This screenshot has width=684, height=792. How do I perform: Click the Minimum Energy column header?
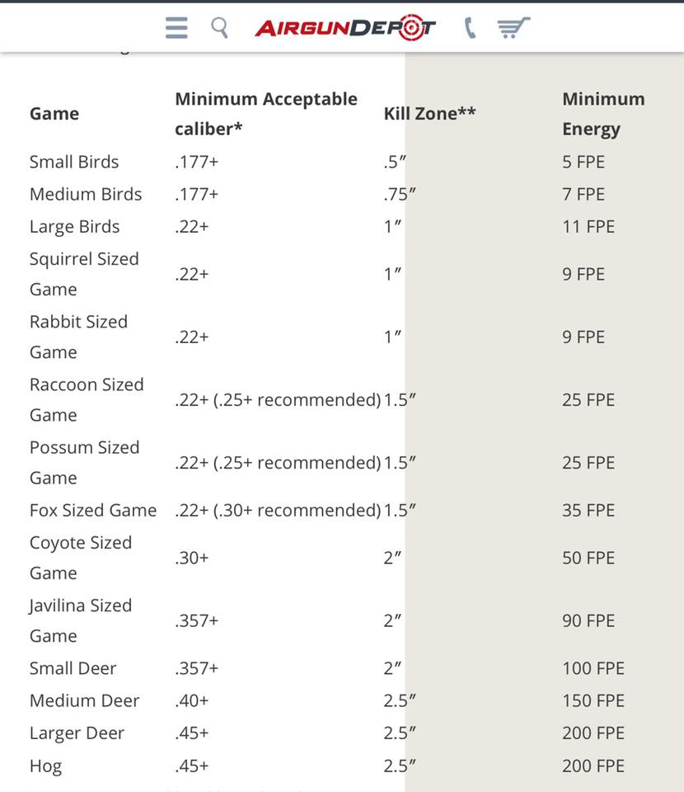[x=603, y=114]
